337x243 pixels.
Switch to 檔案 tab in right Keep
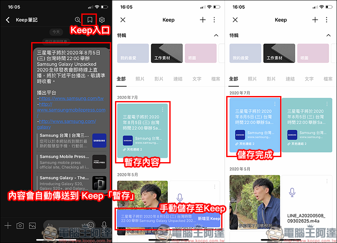328,79
